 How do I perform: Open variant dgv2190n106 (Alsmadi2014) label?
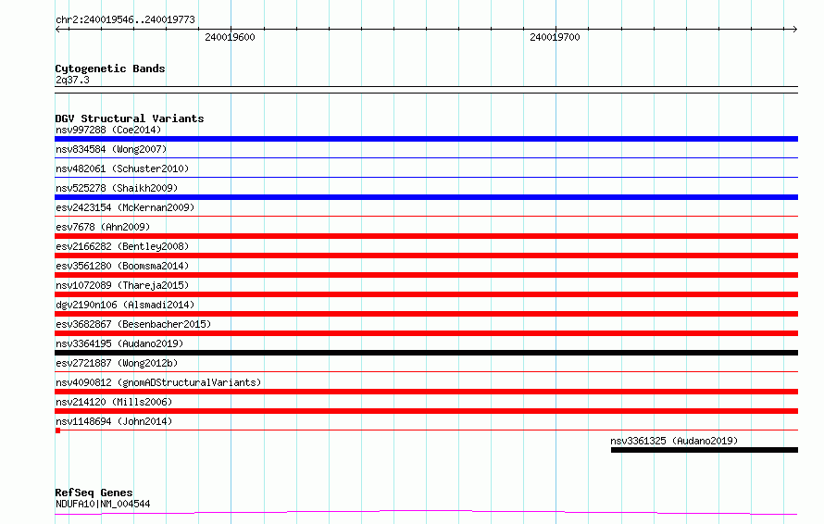coord(125,305)
